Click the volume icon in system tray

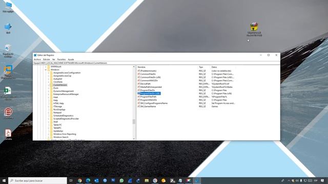(297, 180)
